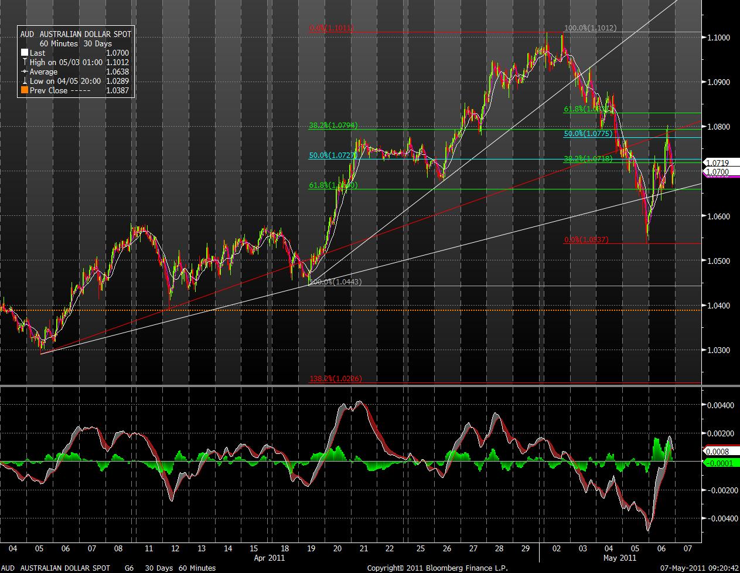This screenshot has height=573, width=740.
Task: Click the Low marker icon in legend
Action: click(x=25, y=81)
